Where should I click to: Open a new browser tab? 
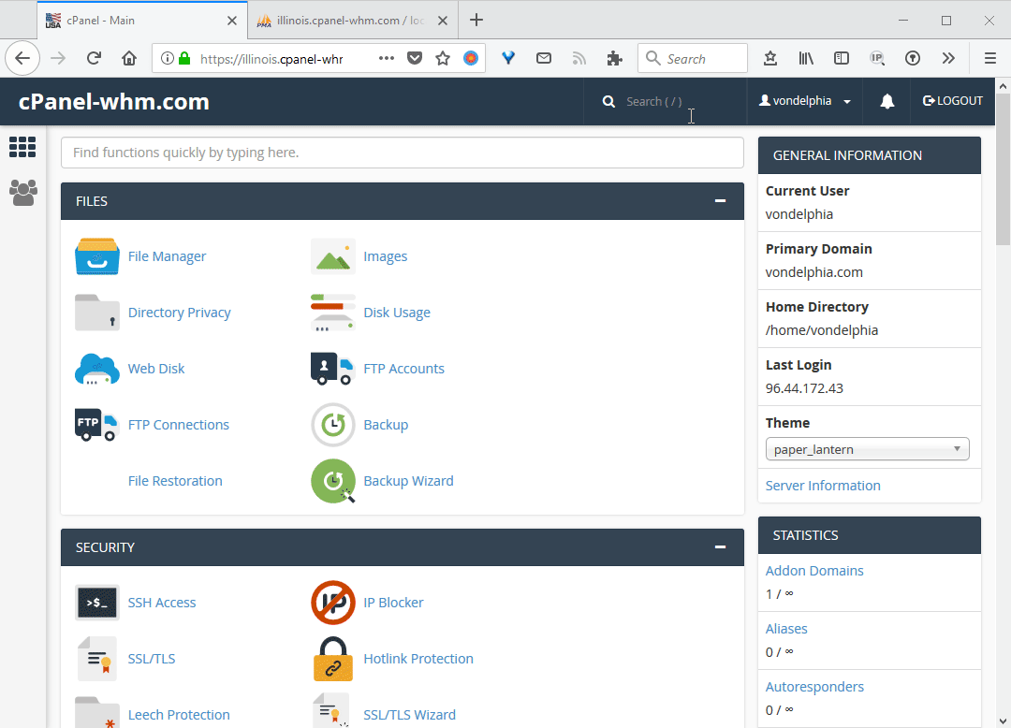[x=476, y=20]
